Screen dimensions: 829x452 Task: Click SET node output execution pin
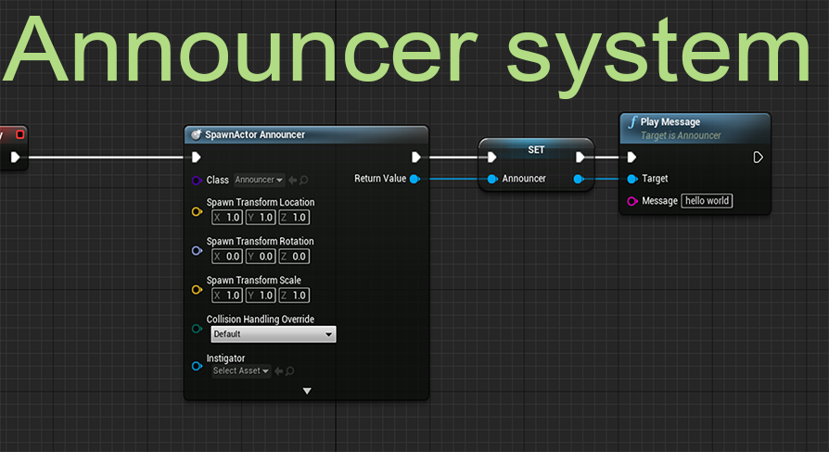coord(580,157)
